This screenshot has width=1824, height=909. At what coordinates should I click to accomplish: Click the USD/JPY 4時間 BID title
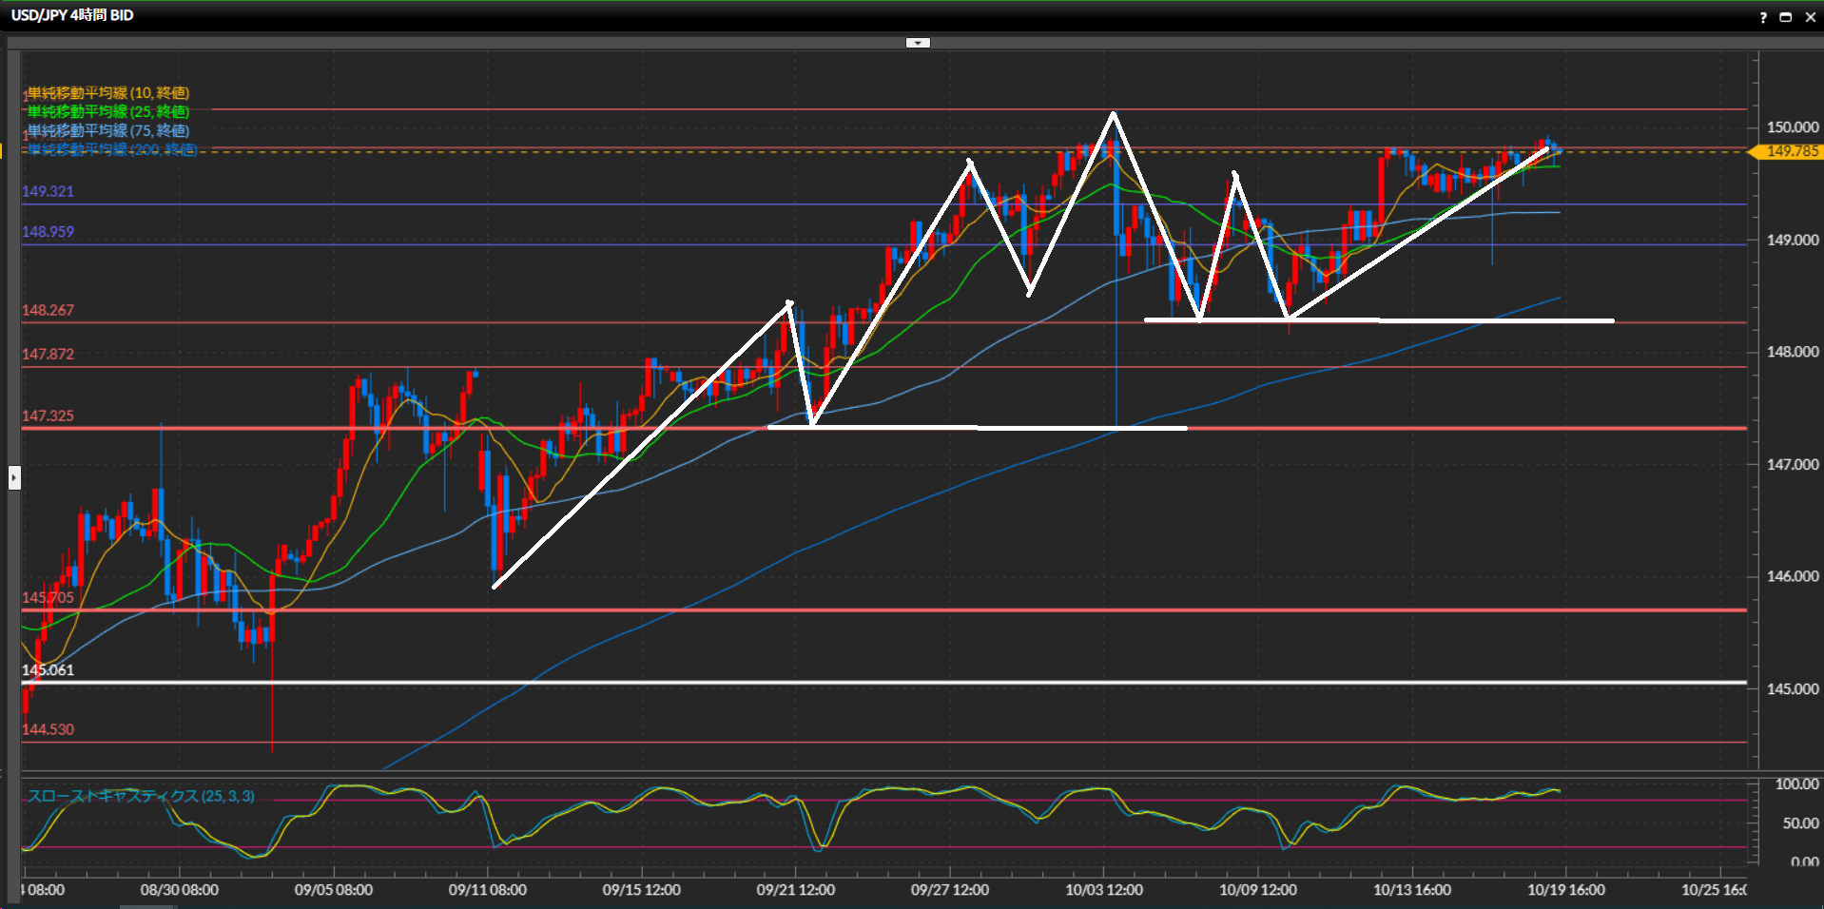[72, 15]
